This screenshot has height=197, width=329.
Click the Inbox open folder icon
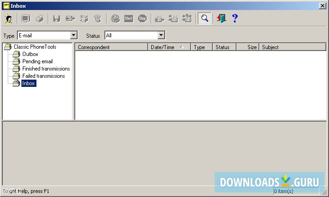[x=16, y=83]
